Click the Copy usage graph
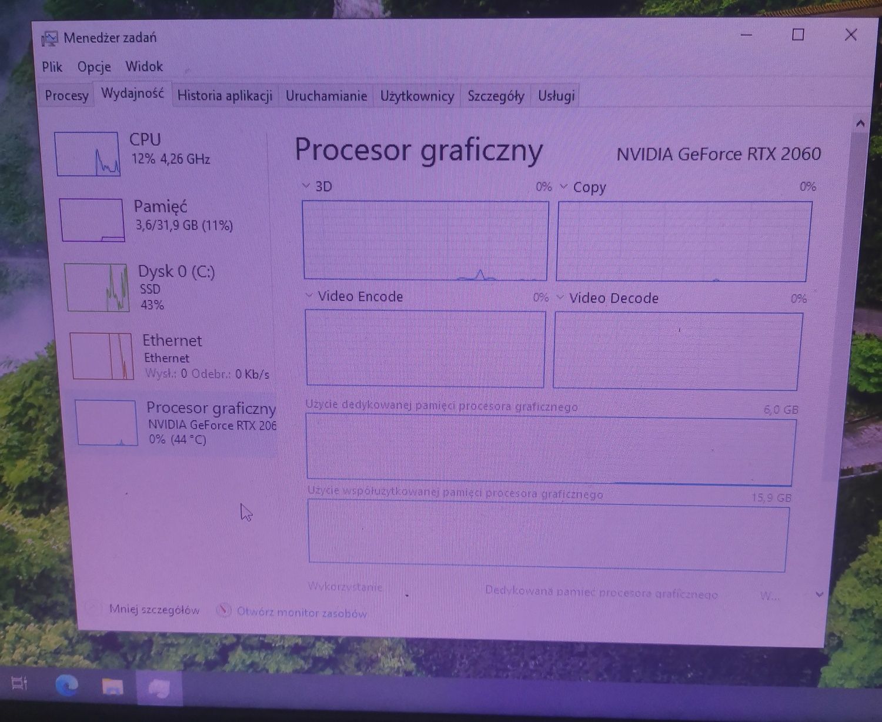This screenshot has width=882, height=722. pos(684,242)
